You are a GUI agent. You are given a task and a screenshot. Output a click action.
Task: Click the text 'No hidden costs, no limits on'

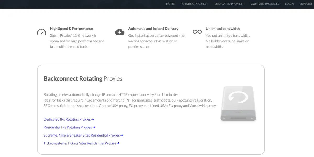point(227,41)
